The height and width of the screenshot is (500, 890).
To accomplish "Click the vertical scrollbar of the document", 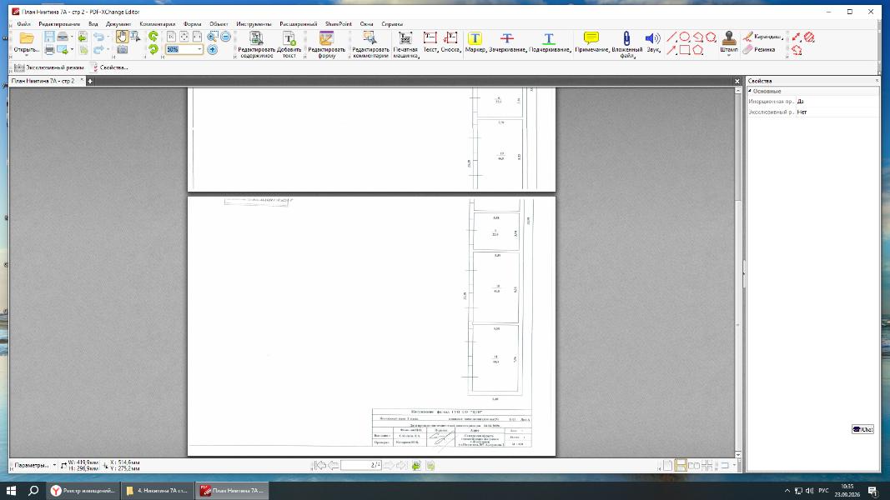I will 738,272.
